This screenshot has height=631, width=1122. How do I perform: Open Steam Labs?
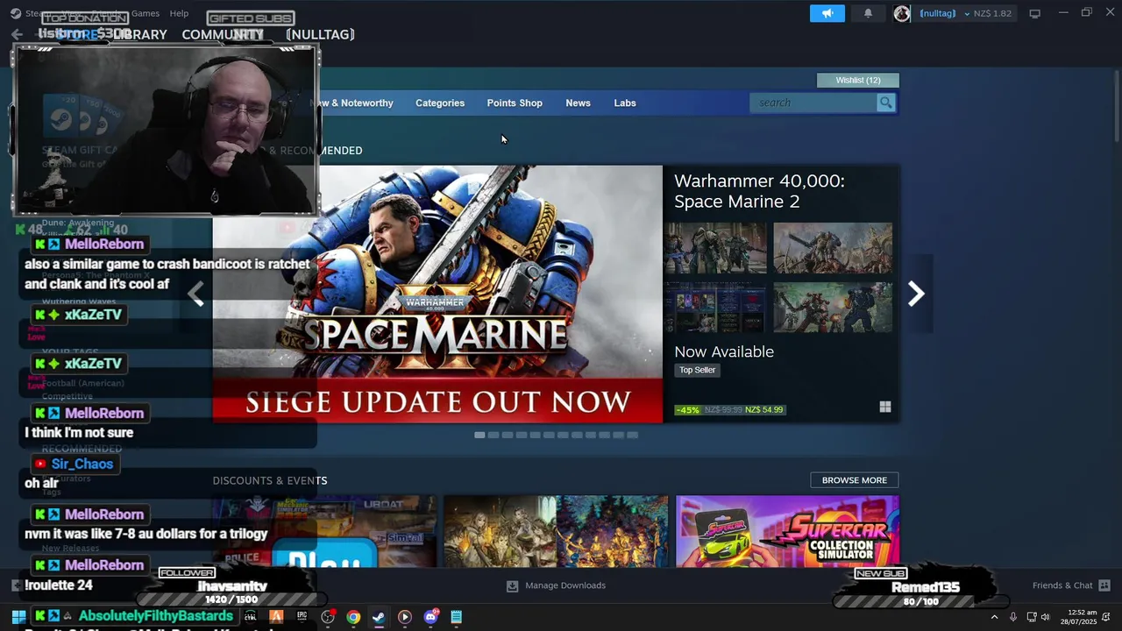click(625, 103)
